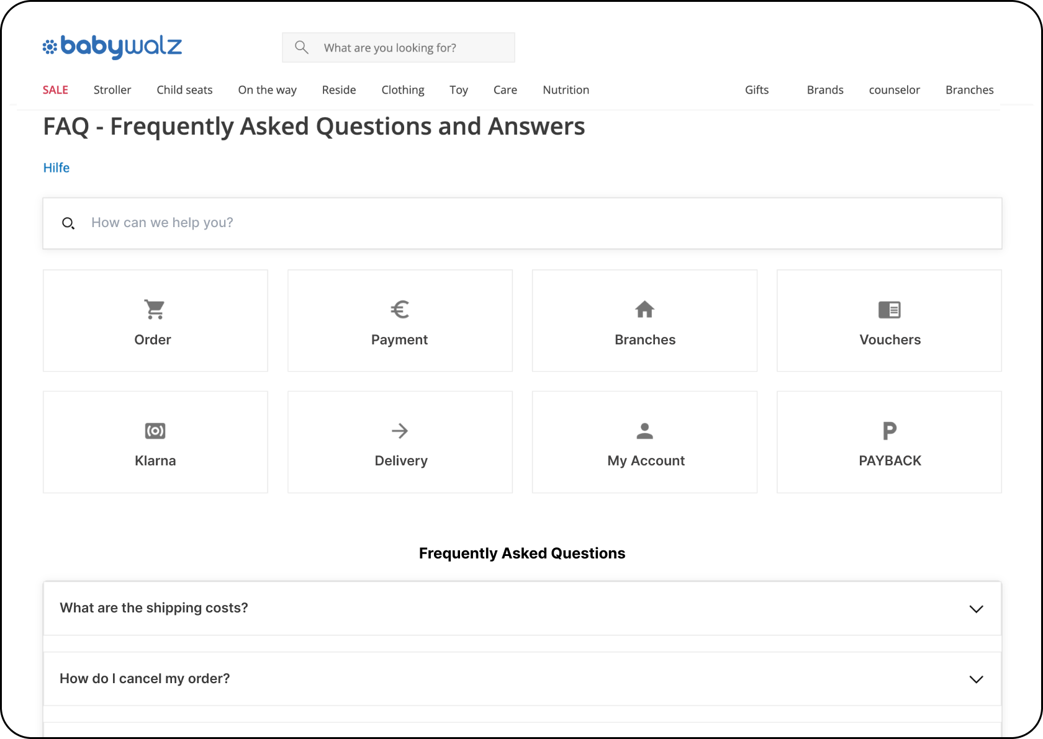Image resolution: width=1043 pixels, height=739 pixels.
Task: Open the Clothing navigation item
Action: point(403,90)
